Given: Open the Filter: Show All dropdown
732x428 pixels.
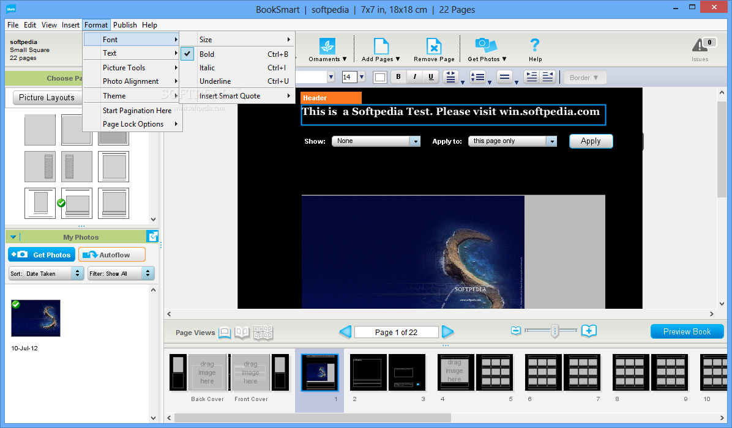Looking at the screenshot, I should pyautogui.click(x=121, y=273).
